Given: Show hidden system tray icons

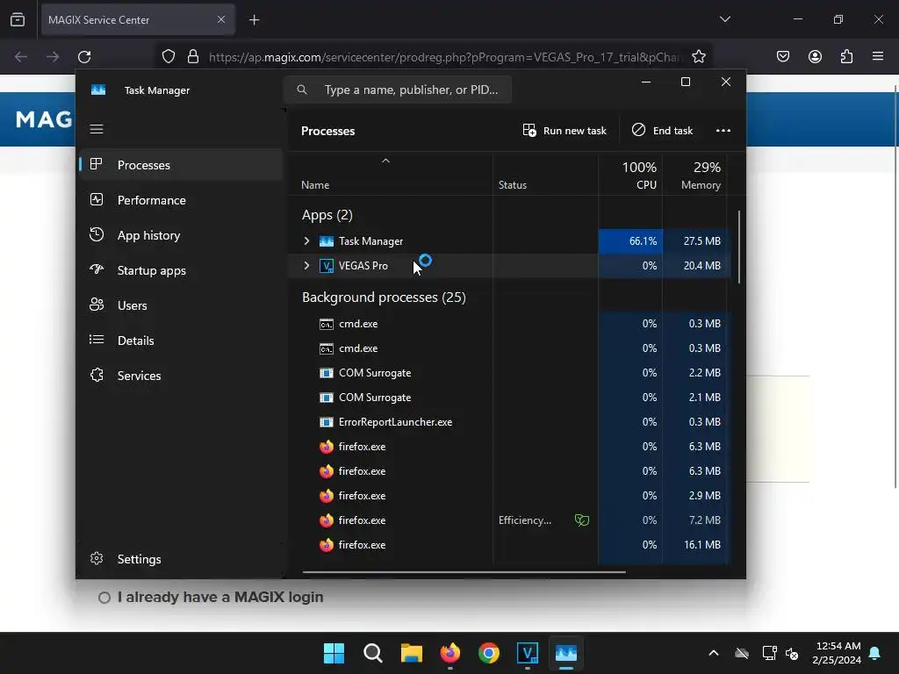Looking at the screenshot, I should 713,653.
